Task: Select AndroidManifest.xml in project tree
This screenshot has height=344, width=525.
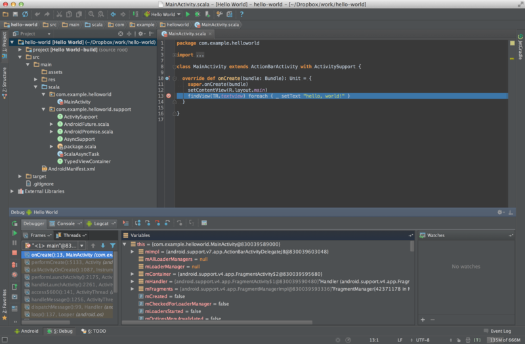Action: (x=68, y=169)
